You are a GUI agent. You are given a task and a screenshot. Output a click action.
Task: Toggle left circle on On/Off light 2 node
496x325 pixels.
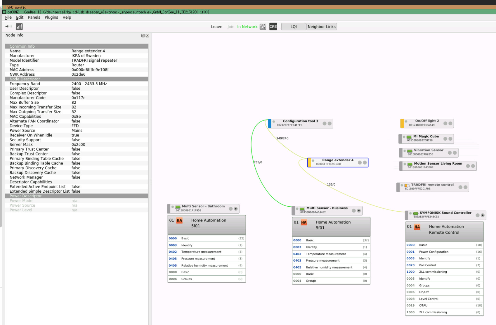[x=445, y=123]
